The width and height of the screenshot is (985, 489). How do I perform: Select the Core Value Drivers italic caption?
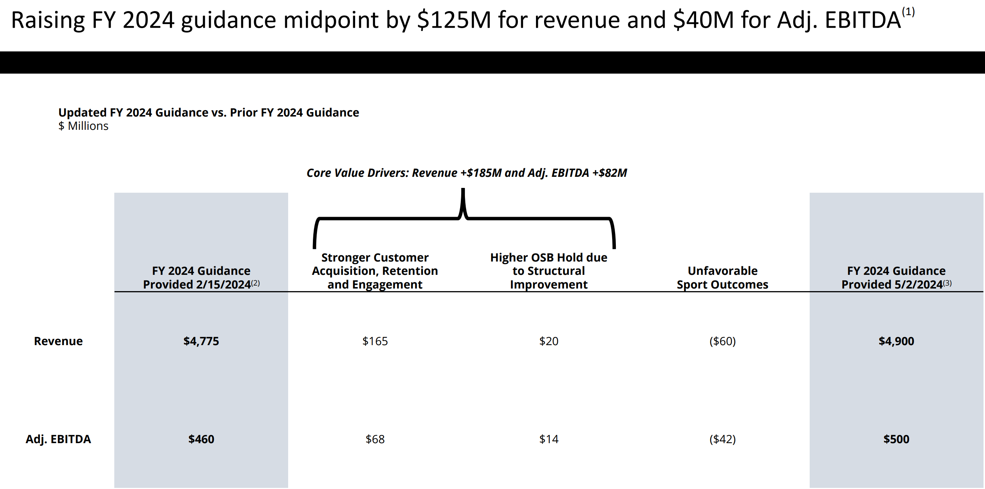pyautogui.click(x=466, y=173)
